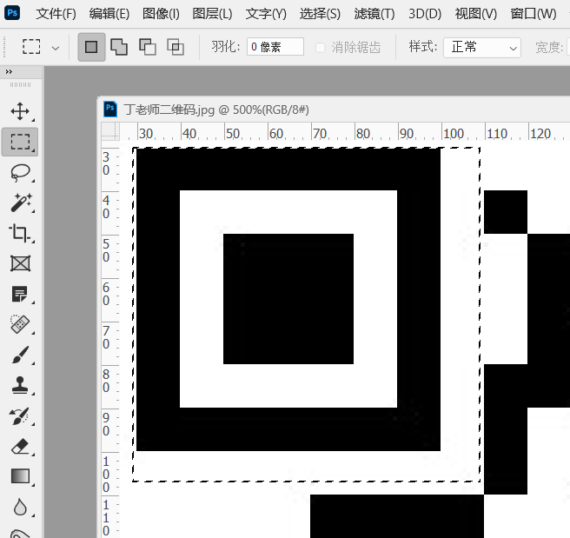Choose Subtract from Selection mode
Viewport: 570px width, 538px height.
147,47
